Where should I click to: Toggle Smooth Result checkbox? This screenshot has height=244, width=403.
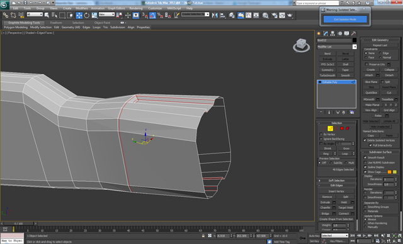click(365, 157)
